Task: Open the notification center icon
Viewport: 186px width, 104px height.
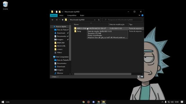Action: point(182,102)
